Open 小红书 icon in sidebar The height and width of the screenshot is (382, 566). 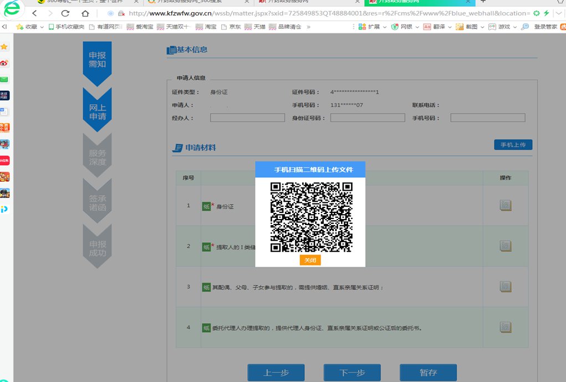pos(4,160)
